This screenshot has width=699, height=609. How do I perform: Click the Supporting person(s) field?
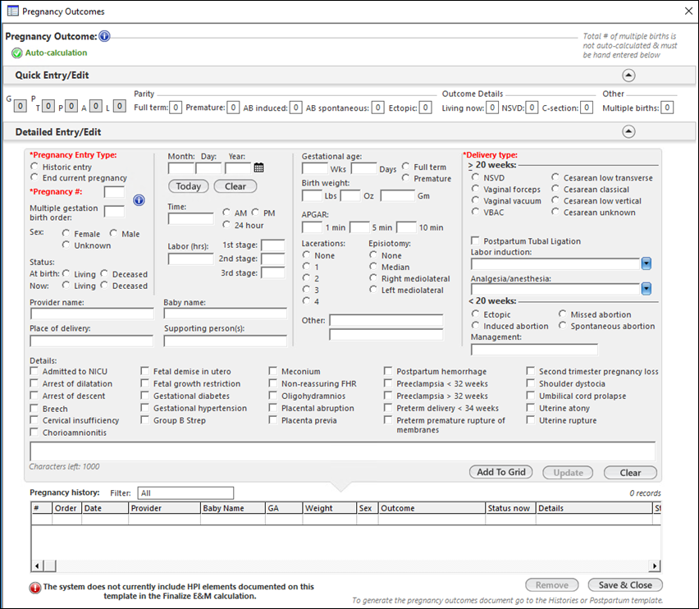(225, 341)
